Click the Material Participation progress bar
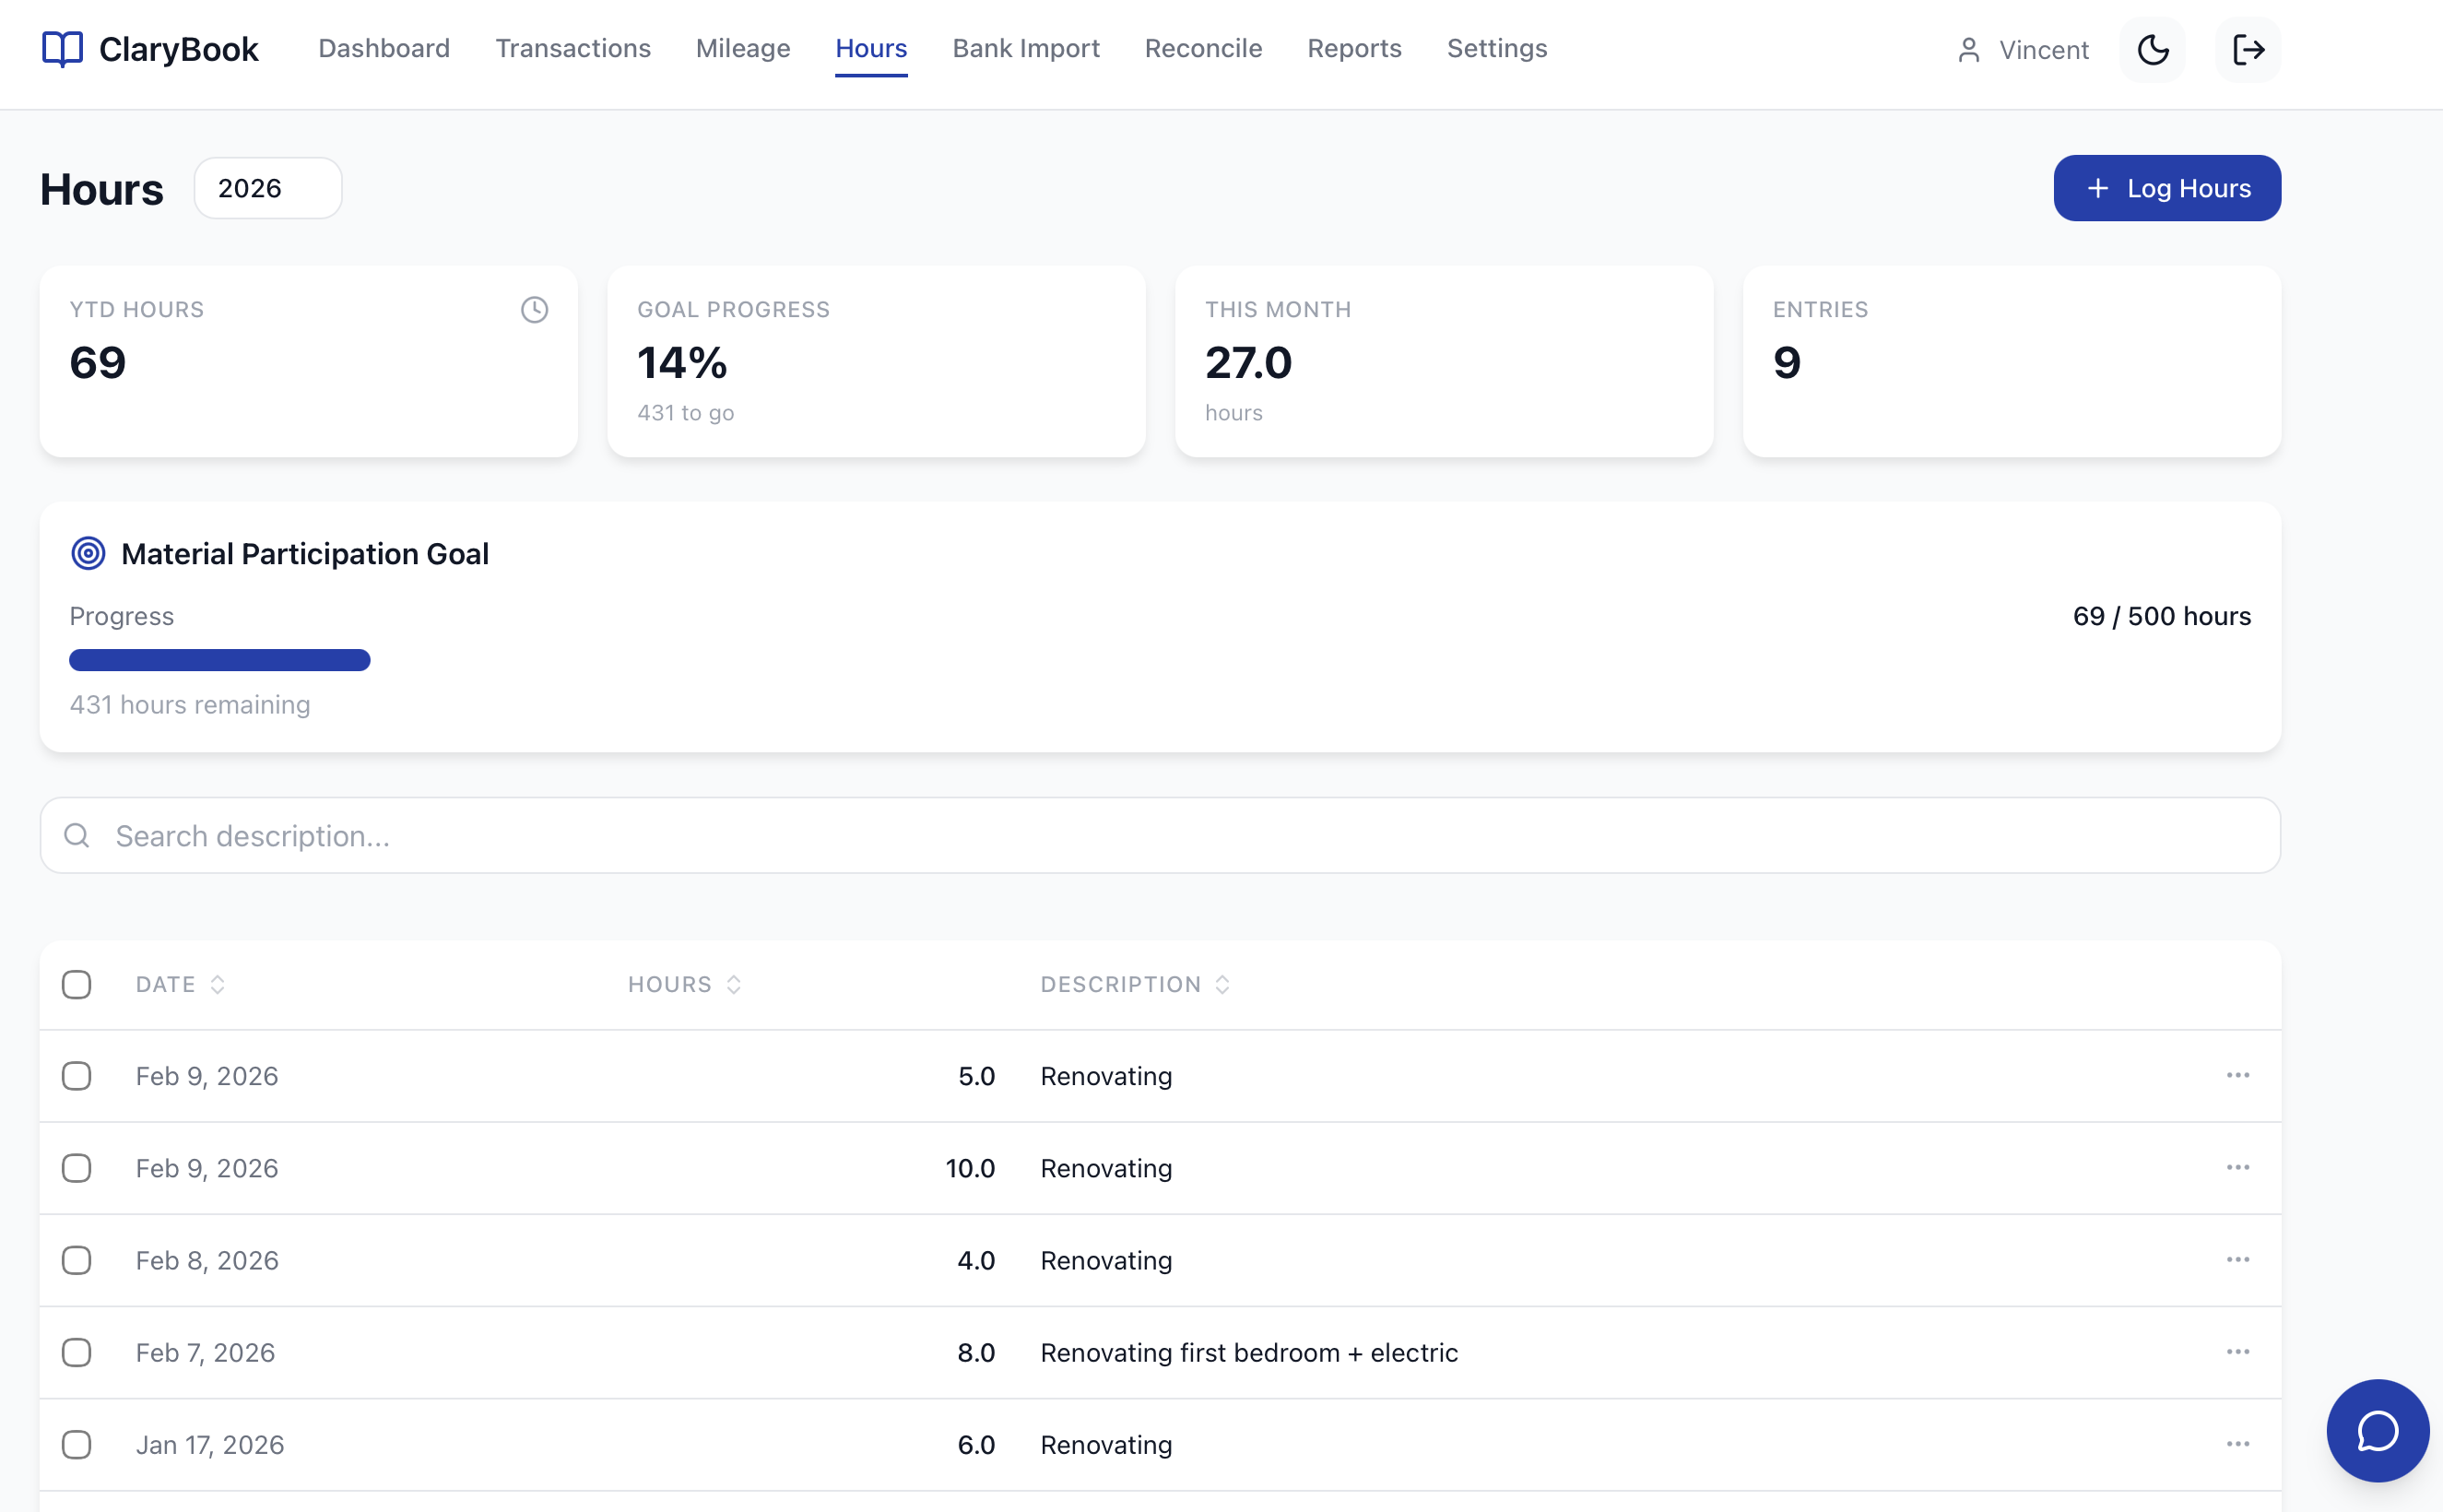 coord(220,660)
